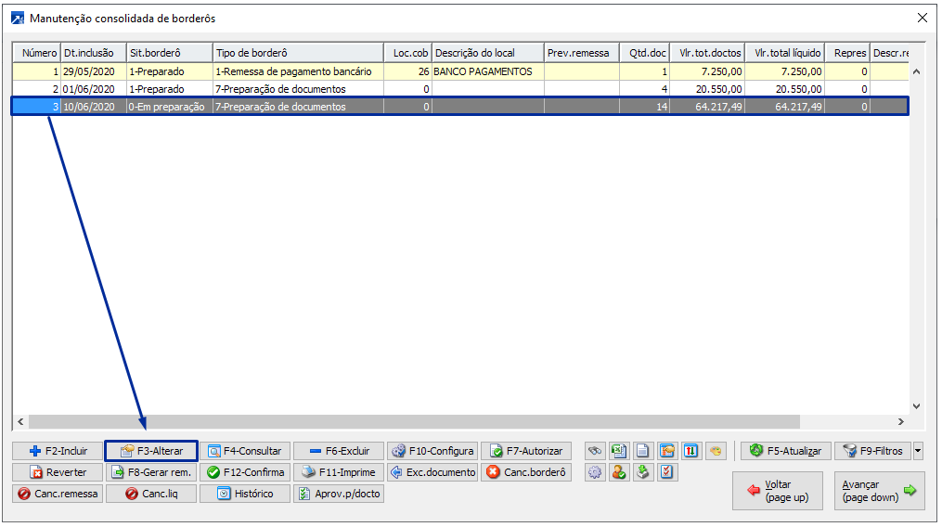Click the Vlr.tot.doctos column header
This screenshot has width=942, height=527.
coord(707,53)
